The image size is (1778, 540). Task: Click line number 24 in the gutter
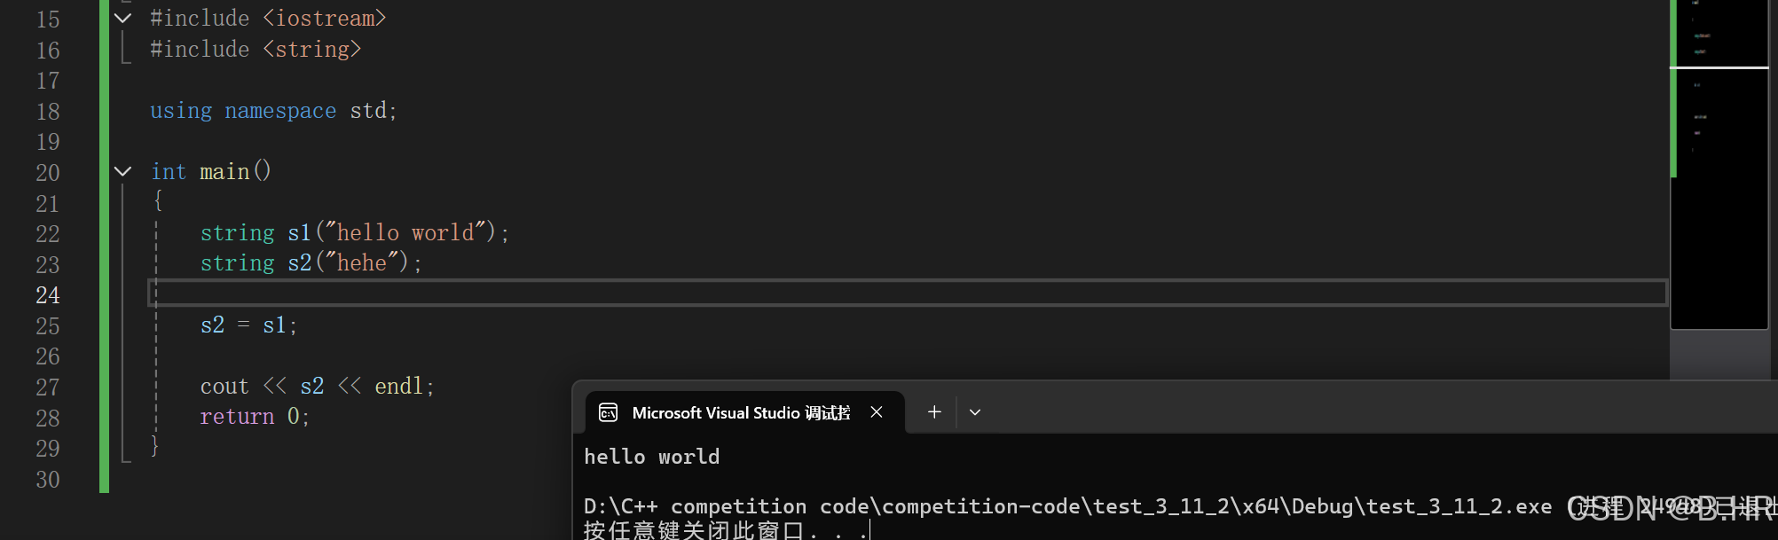(48, 294)
